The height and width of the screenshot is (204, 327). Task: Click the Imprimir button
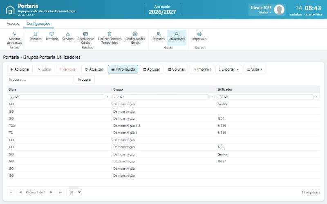click(202, 69)
